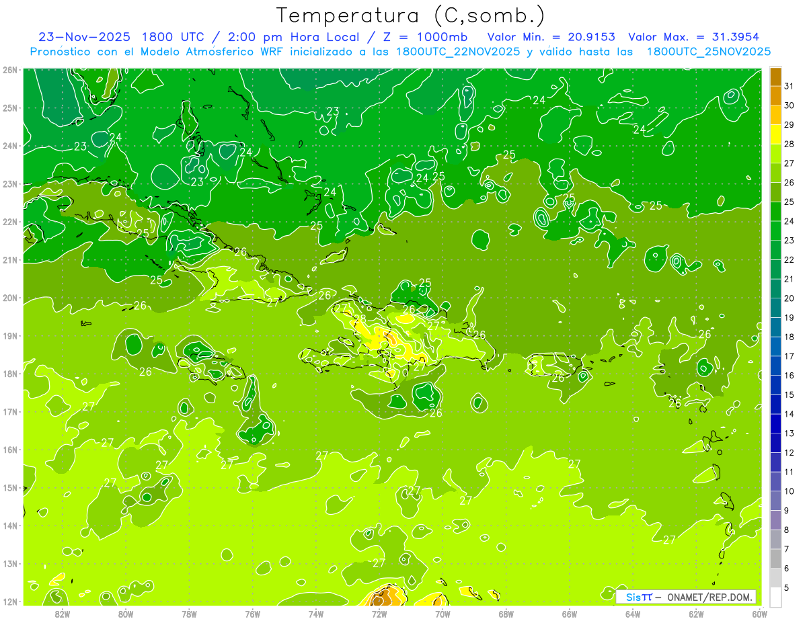
Task: Click the '76W' longitude axis label
Action: point(252,614)
